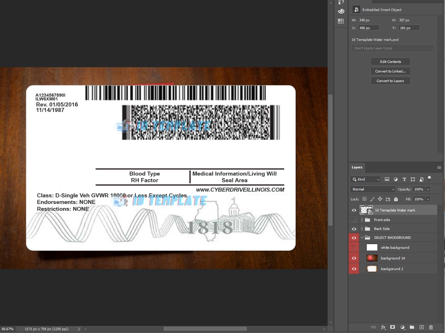Click the SELECT BACKGROUND folder icon
445x333 pixels.
click(x=368, y=238)
